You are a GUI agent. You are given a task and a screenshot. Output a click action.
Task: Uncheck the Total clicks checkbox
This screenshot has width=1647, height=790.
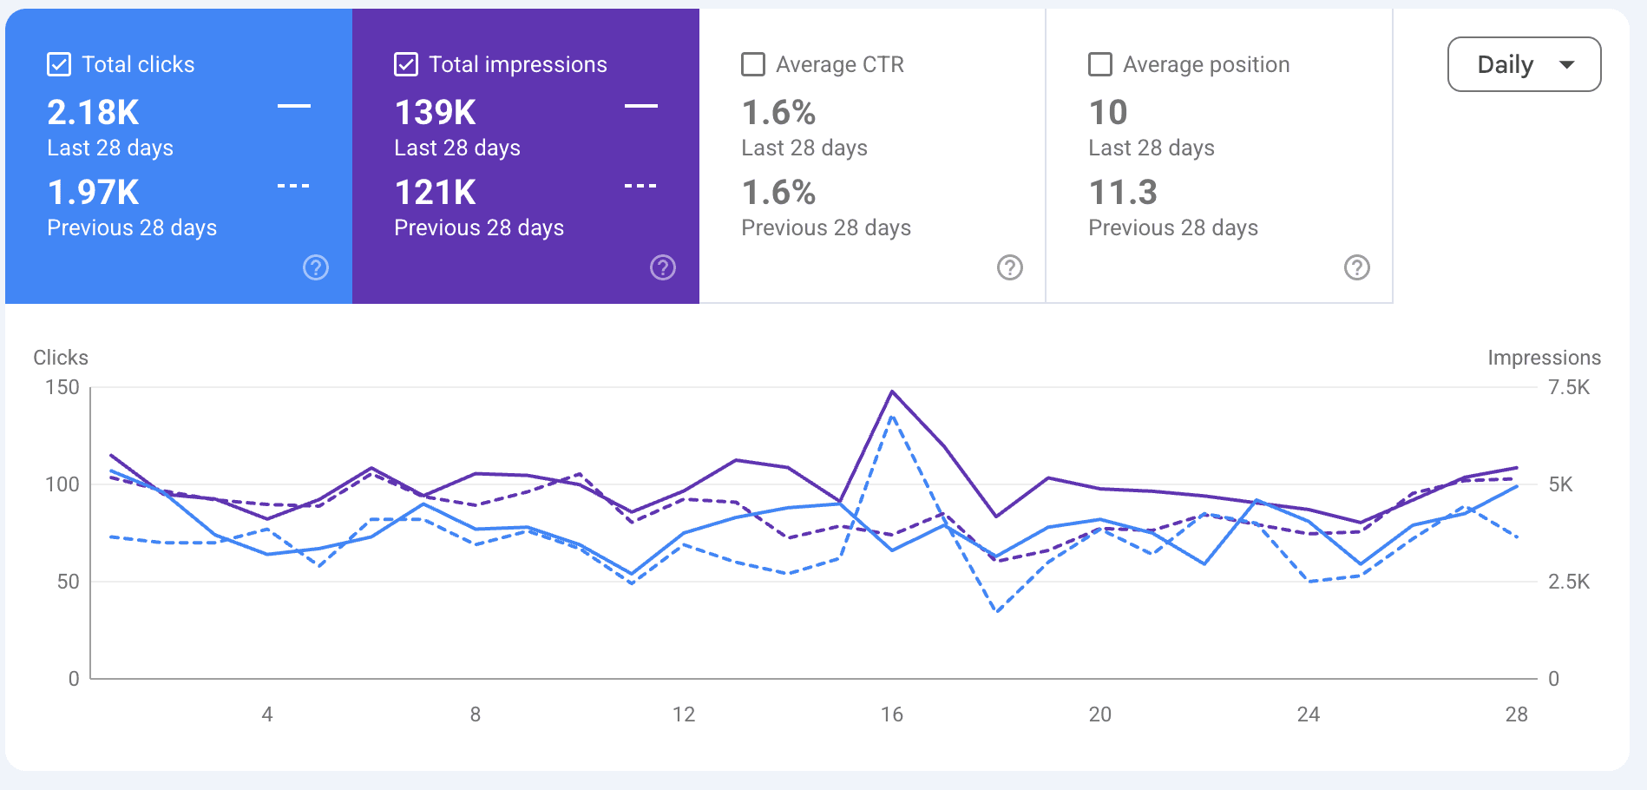click(59, 64)
